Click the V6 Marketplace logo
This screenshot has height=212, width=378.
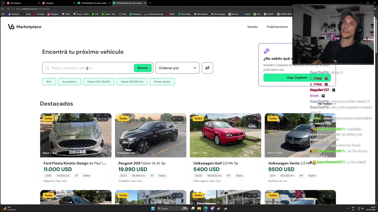pyautogui.click(x=25, y=27)
